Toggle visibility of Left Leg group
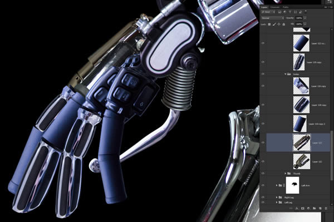 (263, 202)
